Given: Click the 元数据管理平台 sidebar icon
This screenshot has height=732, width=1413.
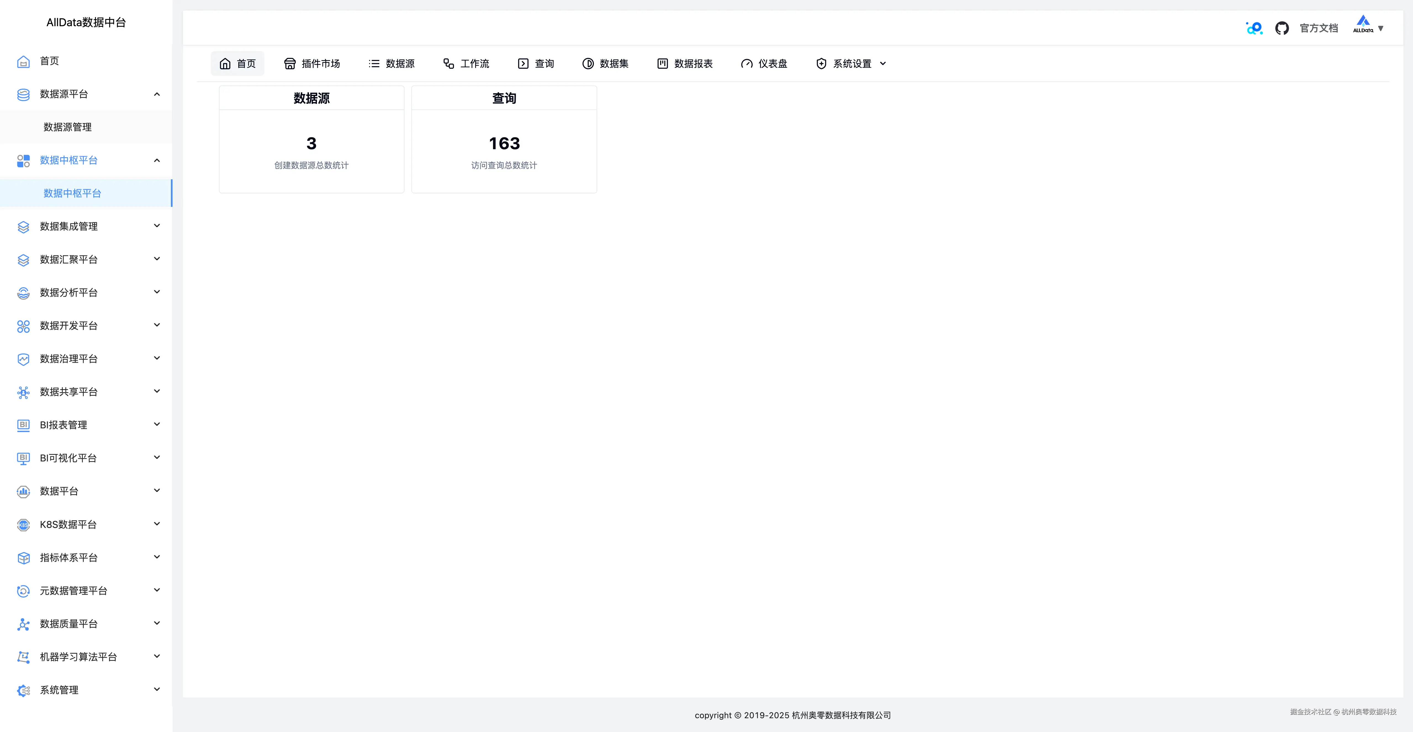Looking at the screenshot, I should pos(23,591).
